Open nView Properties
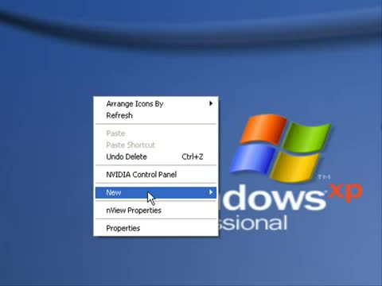The image size is (382, 286). tap(156, 211)
